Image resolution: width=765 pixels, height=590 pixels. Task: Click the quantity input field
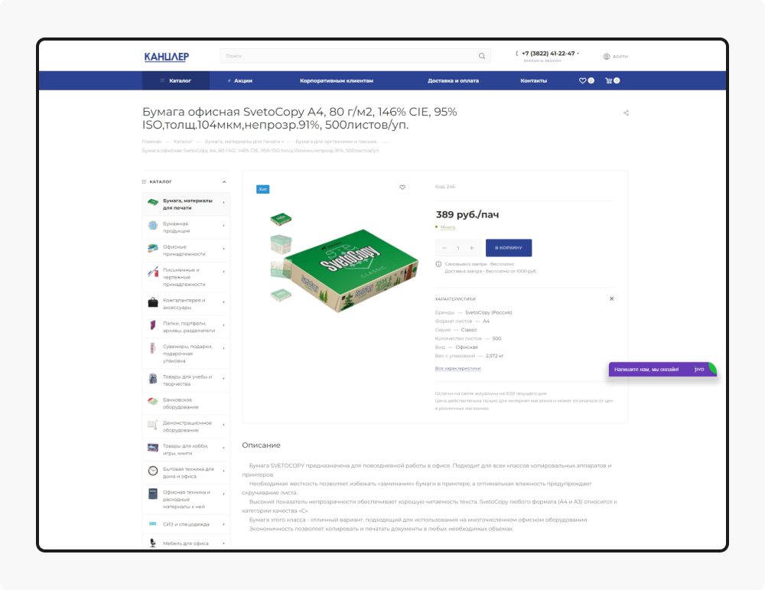point(458,248)
